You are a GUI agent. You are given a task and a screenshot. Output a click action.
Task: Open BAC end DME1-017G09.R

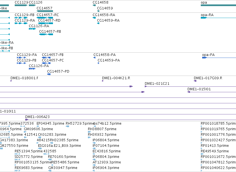point(208,78)
